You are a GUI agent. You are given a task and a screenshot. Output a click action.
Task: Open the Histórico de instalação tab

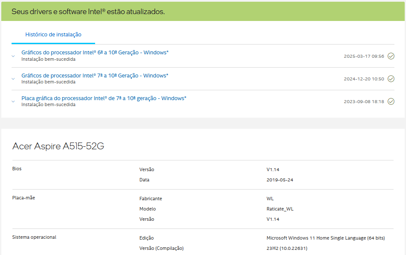coord(53,35)
